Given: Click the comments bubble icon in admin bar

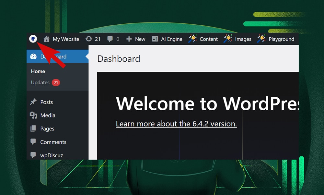Looking at the screenshot, I should [x=110, y=39].
